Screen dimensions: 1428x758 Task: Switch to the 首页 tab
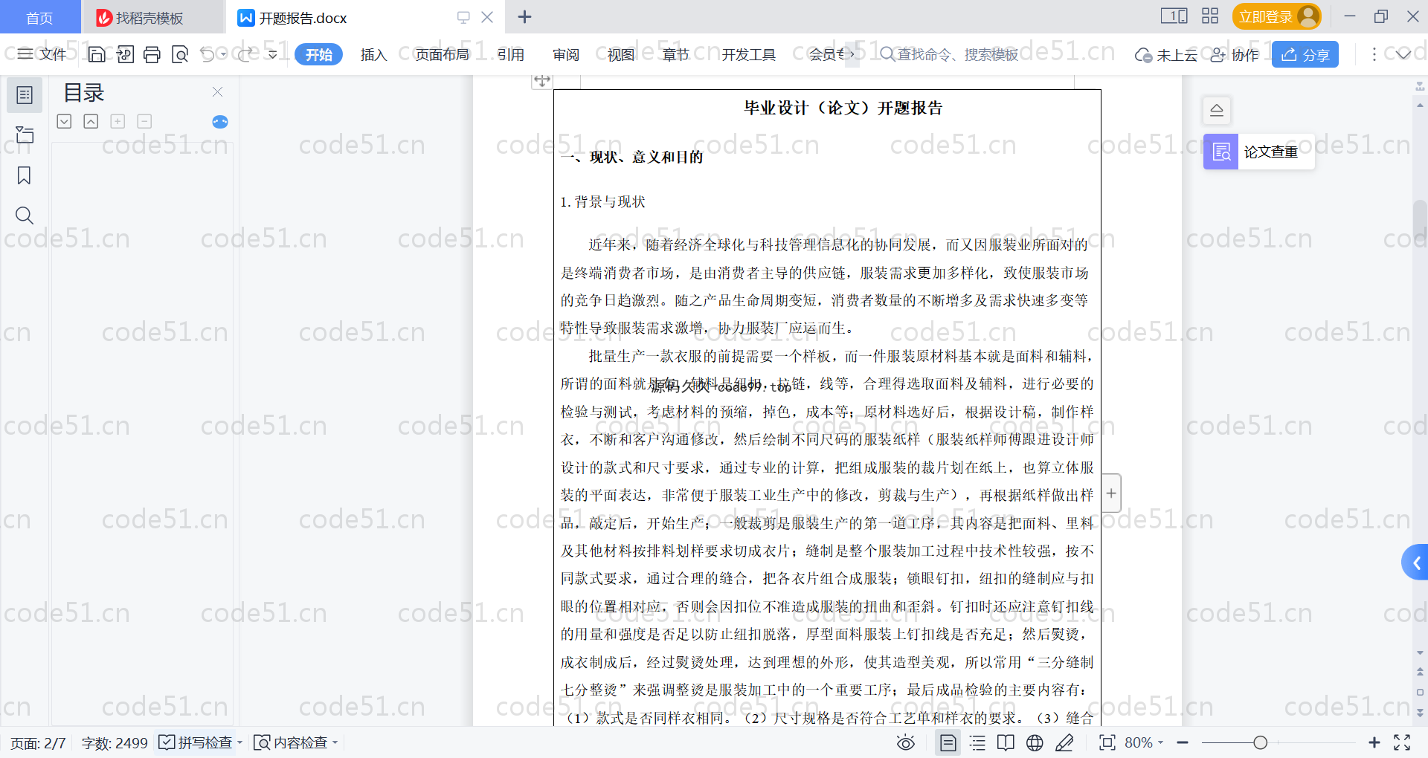39,17
